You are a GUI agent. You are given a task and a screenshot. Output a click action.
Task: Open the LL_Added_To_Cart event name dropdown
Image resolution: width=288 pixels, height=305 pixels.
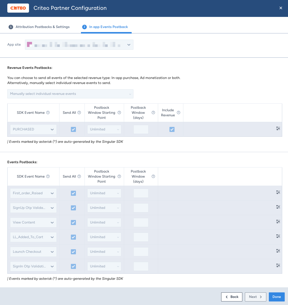[33, 237]
